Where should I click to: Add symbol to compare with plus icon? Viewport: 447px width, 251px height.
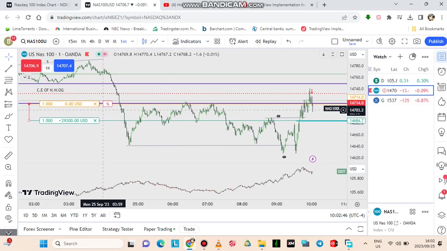tap(56, 41)
